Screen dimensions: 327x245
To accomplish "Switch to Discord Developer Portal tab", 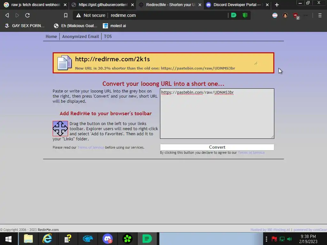I will (237, 4).
